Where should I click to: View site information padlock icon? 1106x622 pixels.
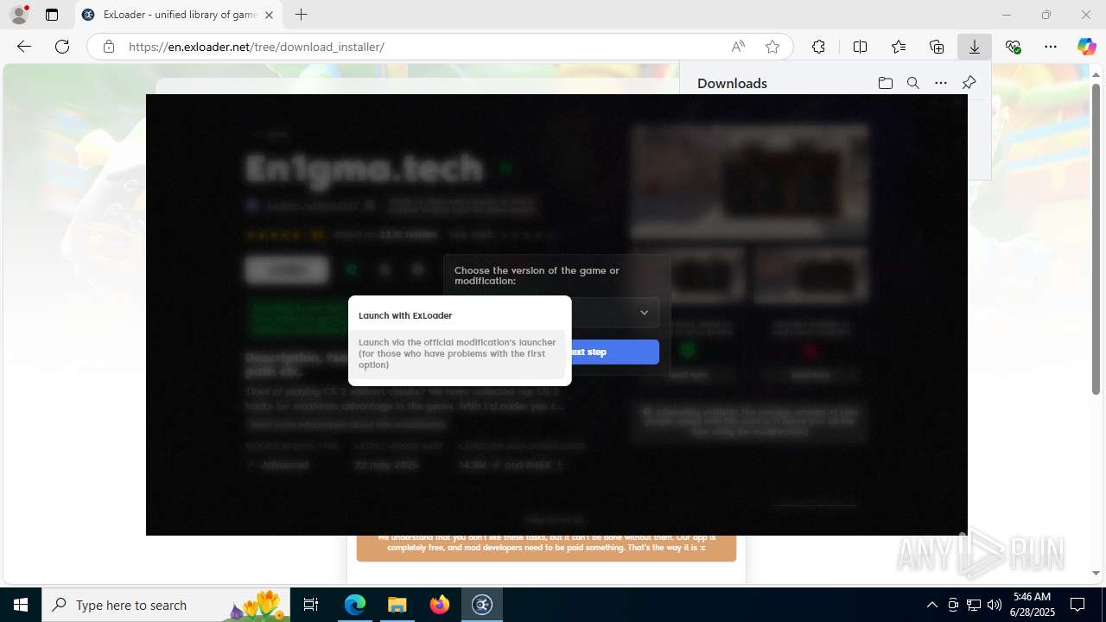(109, 47)
